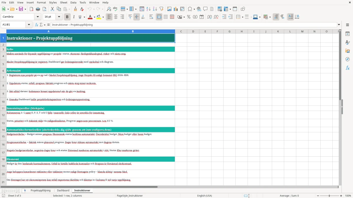Toggle Center Horizontally alignment
Screen dimensions: 353x198
pos(116,17)
